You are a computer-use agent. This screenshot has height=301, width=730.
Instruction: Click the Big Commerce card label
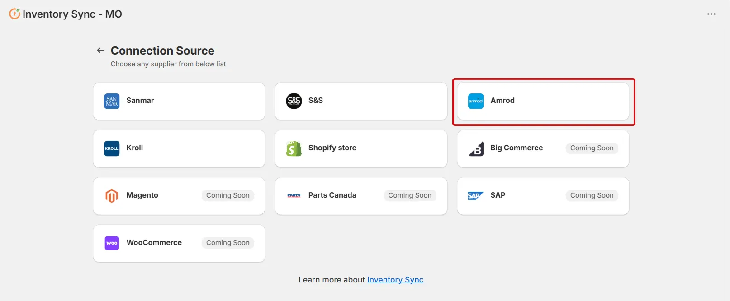pos(517,148)
